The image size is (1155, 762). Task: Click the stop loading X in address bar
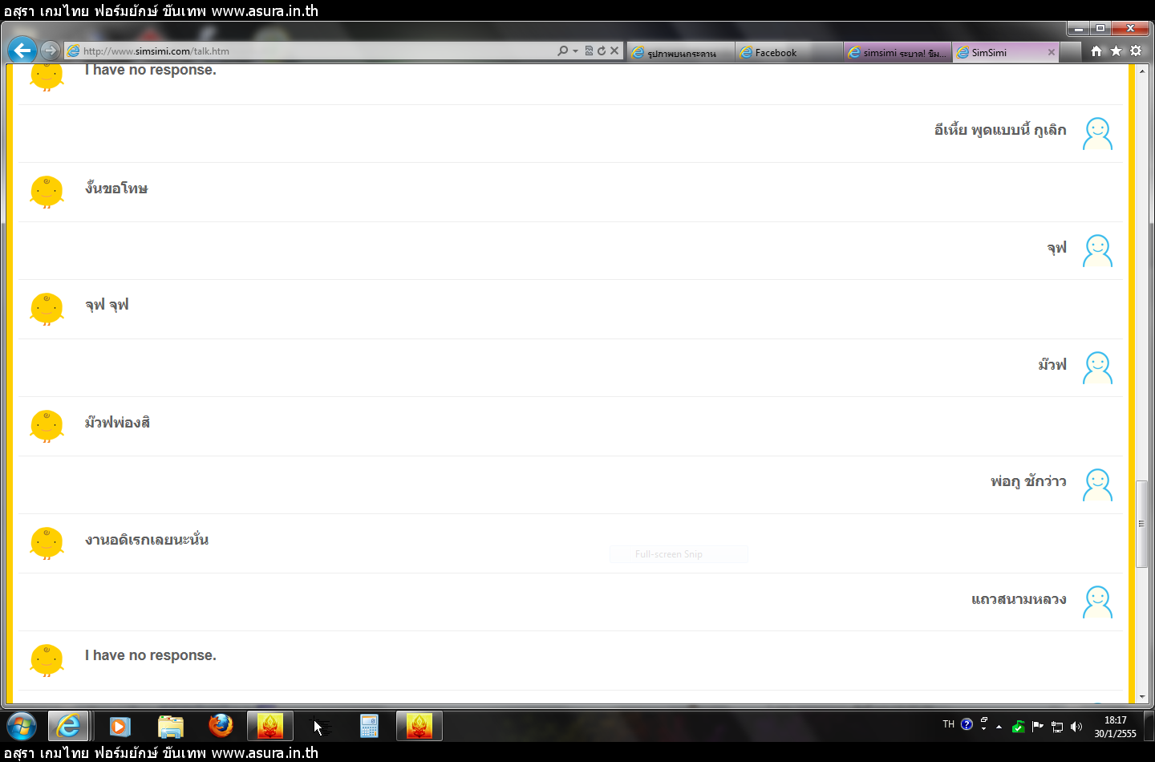tap(614, 51)
